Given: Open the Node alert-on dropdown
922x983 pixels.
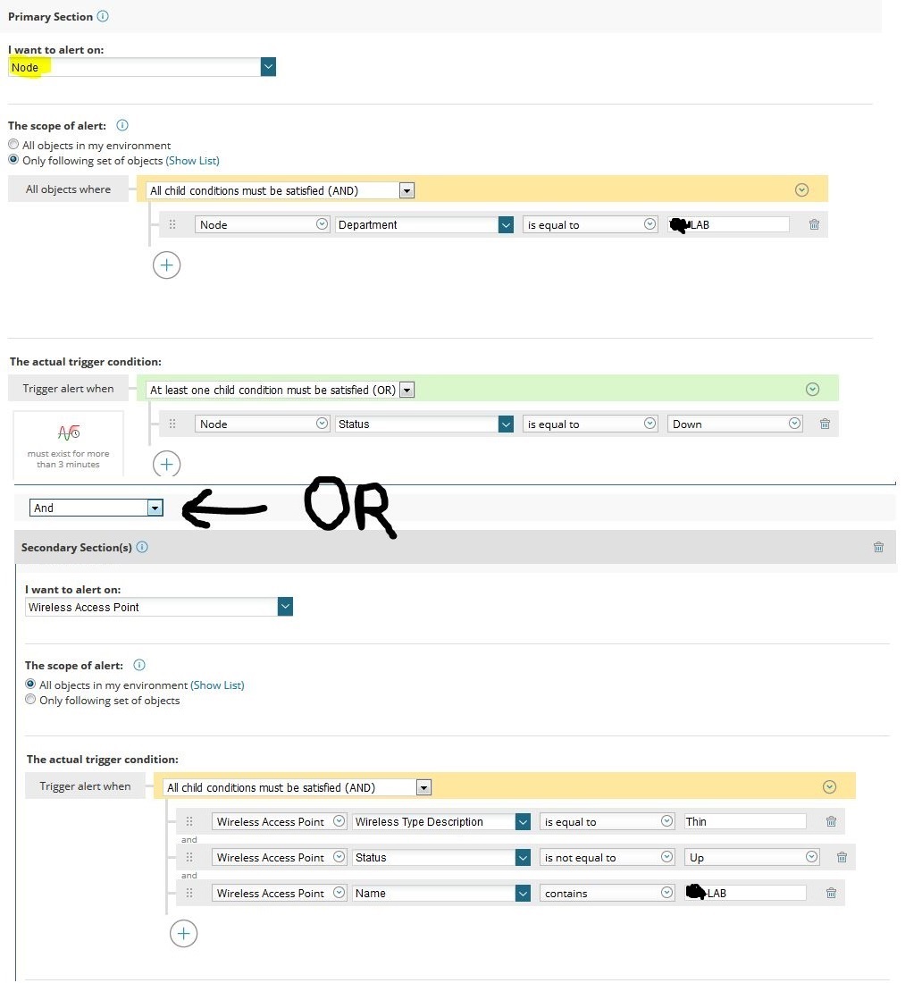Looking at the screenshot, I should coord(268,67).
